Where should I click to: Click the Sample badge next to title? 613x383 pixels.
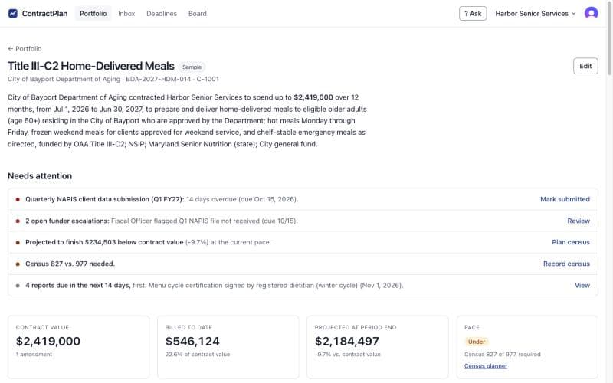click(192, 67)
